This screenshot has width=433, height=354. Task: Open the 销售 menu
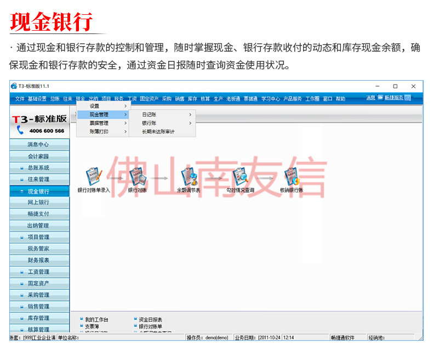click(179, 99)
